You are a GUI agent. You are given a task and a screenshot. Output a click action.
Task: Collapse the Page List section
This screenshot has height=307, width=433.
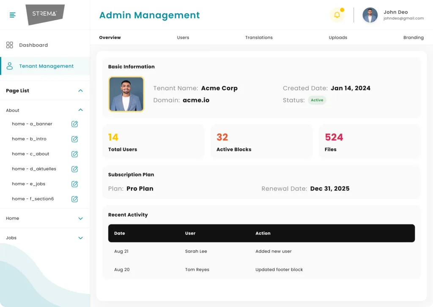[x=80, y=91]
